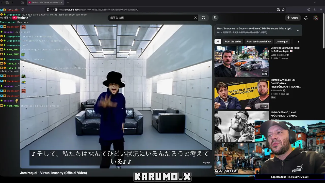The image size is (325, 183).
Task: Open the YouTube hamburger guide menu
Action: pyautogui.click(x=6, y=18)
